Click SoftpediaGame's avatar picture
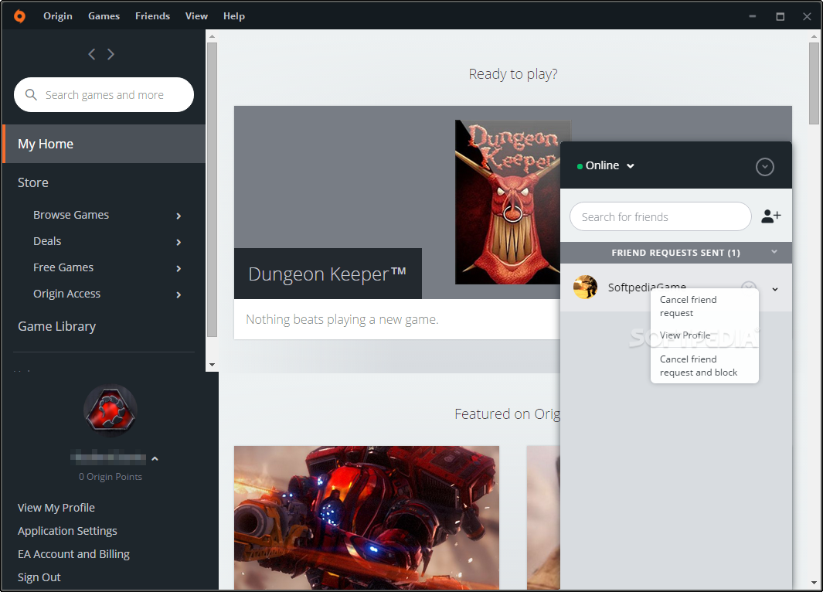 pyautogui.click(x=585, y=287)
